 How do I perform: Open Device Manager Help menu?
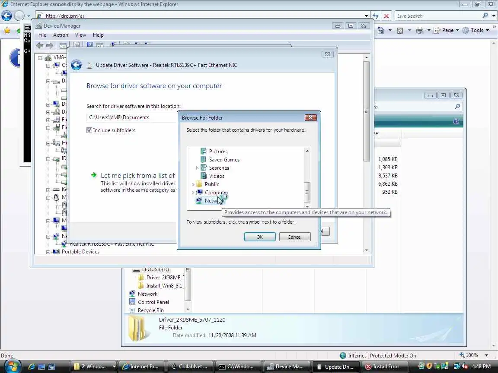point(98,35)
